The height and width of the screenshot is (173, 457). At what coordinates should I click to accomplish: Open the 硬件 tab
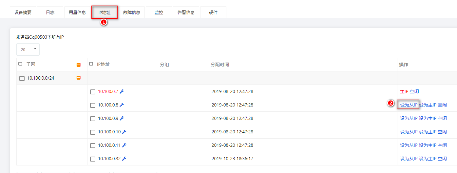point(213,12)
